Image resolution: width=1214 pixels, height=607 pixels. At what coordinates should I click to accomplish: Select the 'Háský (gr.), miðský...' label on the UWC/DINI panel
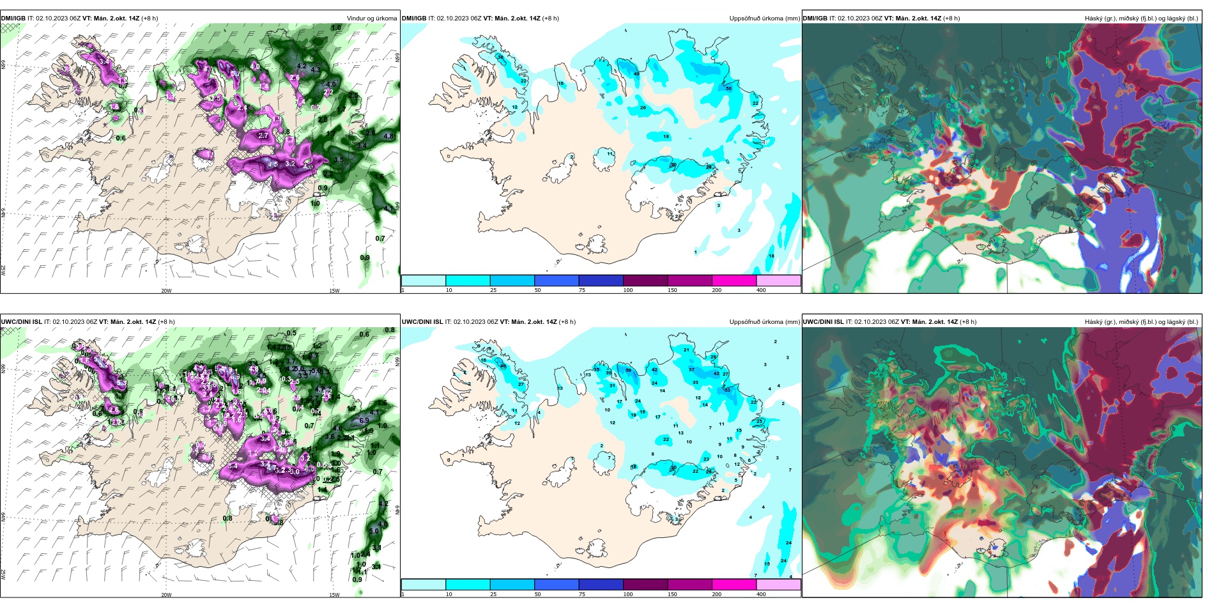(1141, 322)
